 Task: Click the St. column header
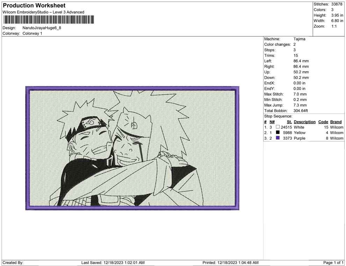pos(289,122)
